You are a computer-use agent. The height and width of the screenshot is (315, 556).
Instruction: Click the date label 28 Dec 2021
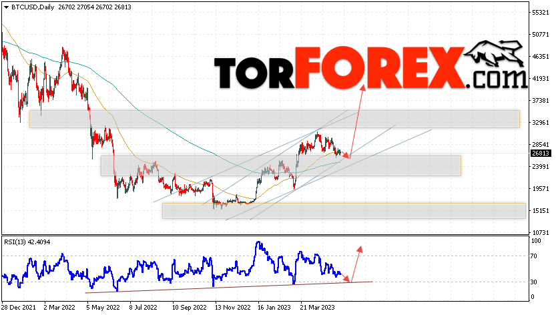tap(19, 307)
